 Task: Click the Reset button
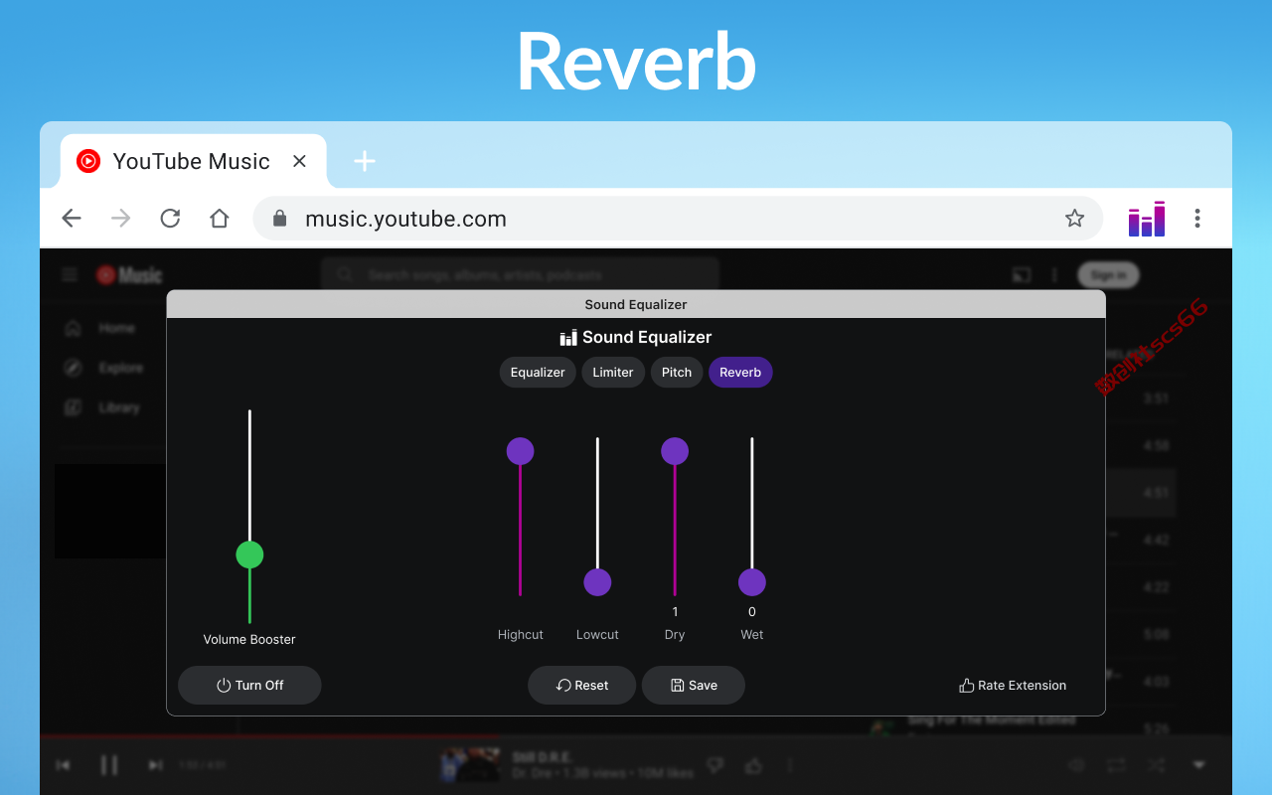581,686
